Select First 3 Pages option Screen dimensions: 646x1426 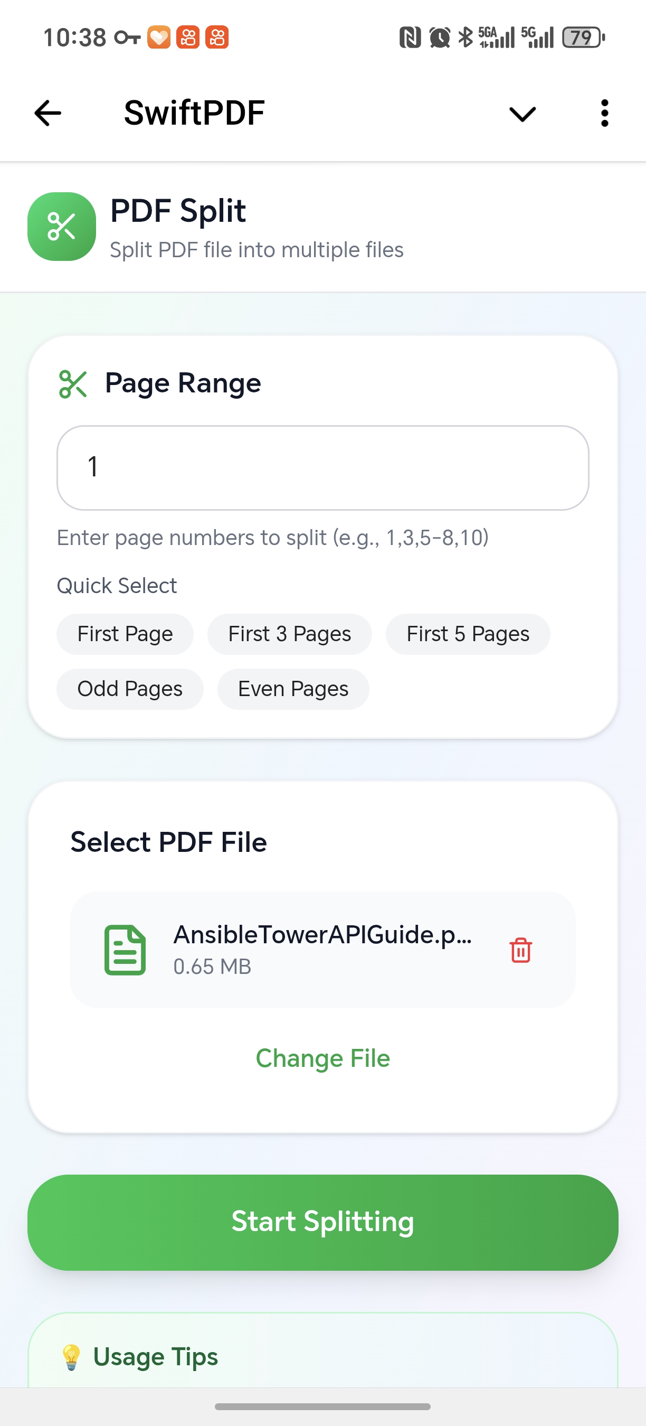pyautogui.click(x=289, y=634)
